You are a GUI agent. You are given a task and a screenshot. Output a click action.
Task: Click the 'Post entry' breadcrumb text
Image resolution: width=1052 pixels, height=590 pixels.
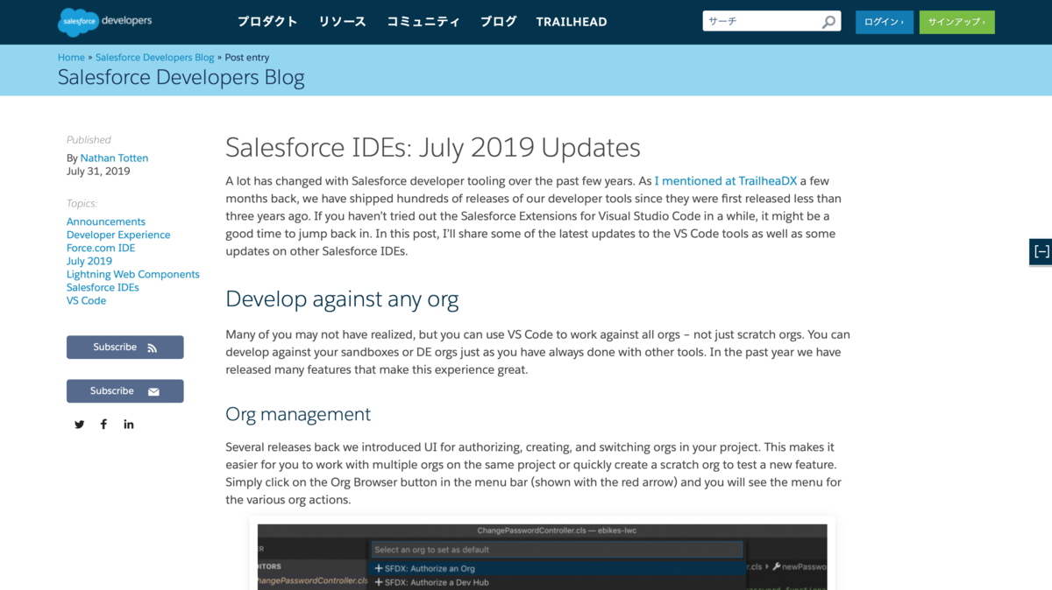(x=247, y=58)
